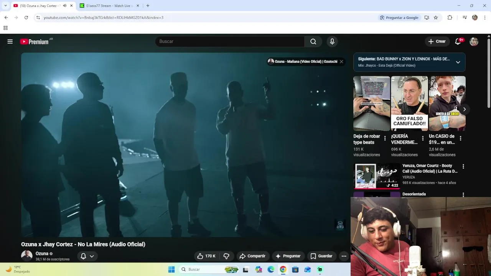
Task: Click the Chrome address bar URL
Action: click(104, 18)
